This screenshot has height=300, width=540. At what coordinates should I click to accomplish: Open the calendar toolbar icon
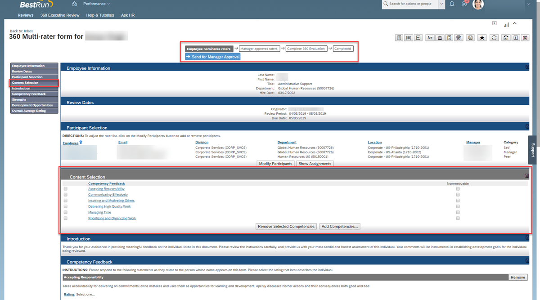pos(525,38)
